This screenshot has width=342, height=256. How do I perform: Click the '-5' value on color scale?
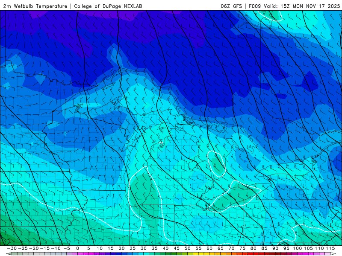(x=67, y=248)
